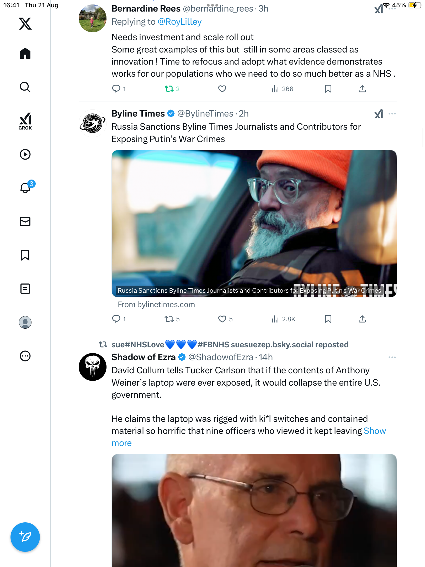
Task: Open the Profile item in sidebar
Action: tap(25, 322)
